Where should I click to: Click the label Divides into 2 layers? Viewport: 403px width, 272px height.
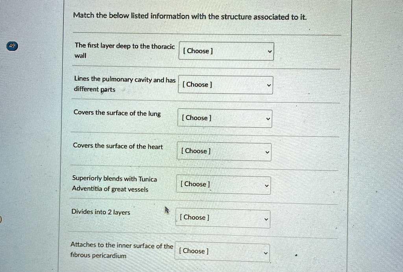(101, 212)
